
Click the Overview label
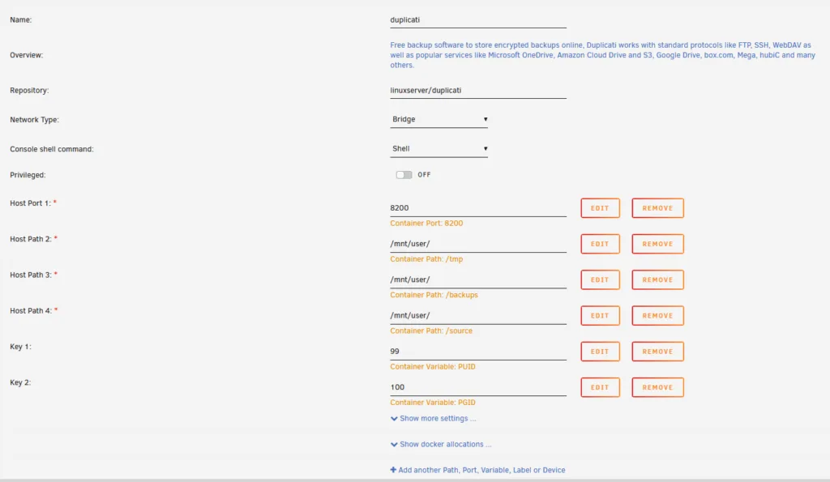coord(27,55)
